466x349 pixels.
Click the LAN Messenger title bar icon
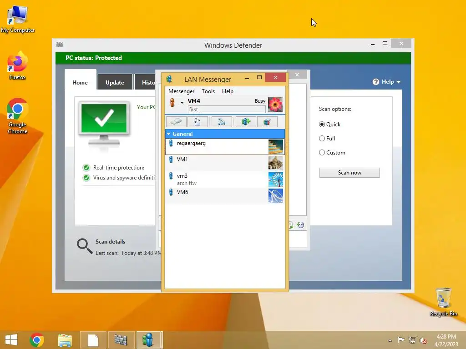(169, 79)
